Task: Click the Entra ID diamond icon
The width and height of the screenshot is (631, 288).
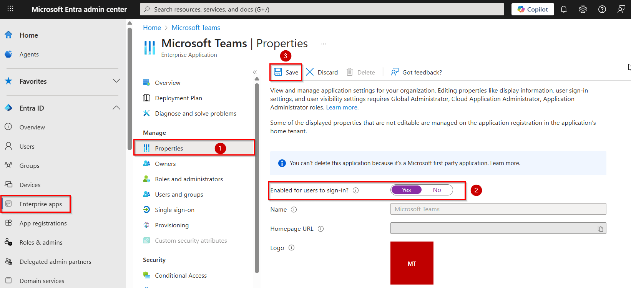Action: pos(8,108)
